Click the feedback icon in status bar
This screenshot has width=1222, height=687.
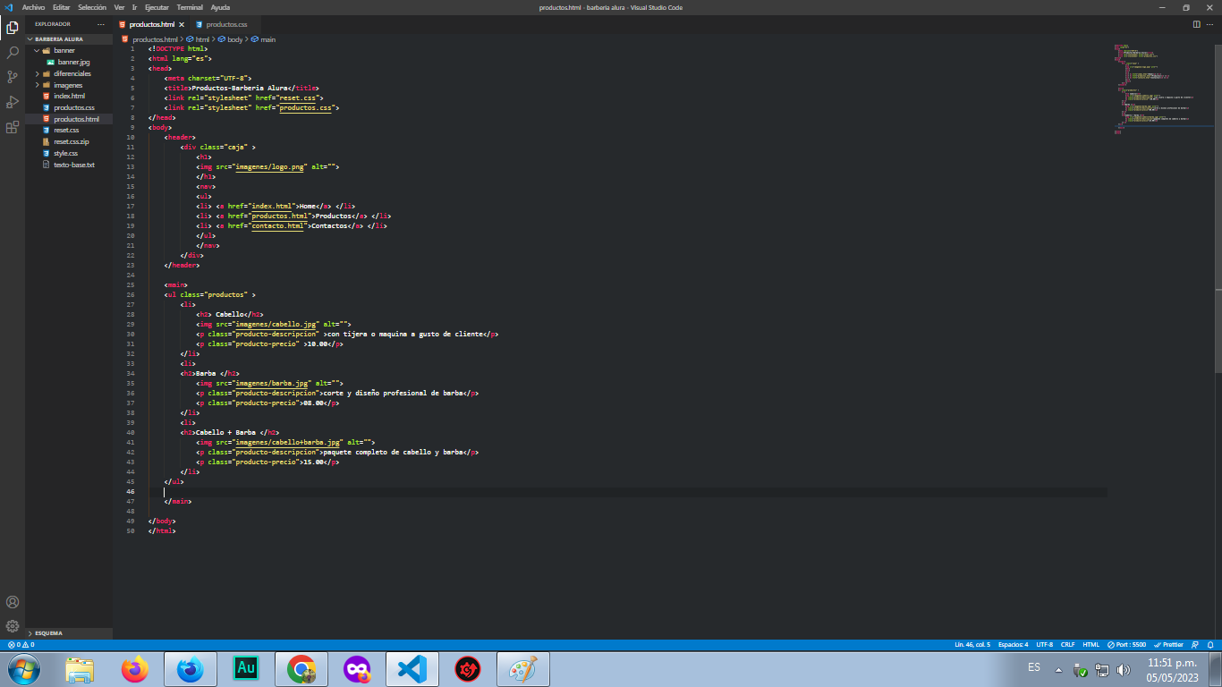click(x=1196, y=644)
